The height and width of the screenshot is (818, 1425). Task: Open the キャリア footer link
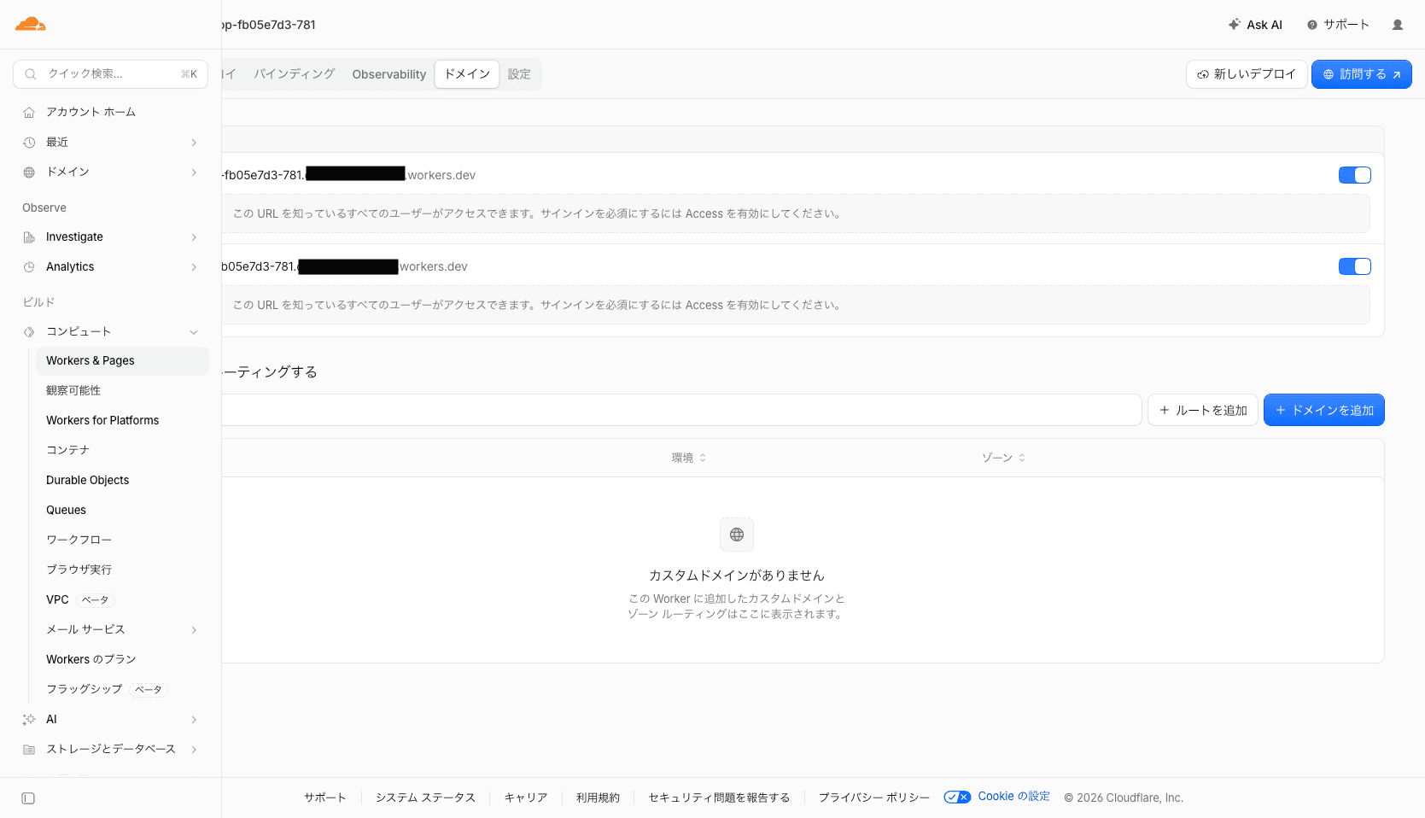click(x=526, y=798)
